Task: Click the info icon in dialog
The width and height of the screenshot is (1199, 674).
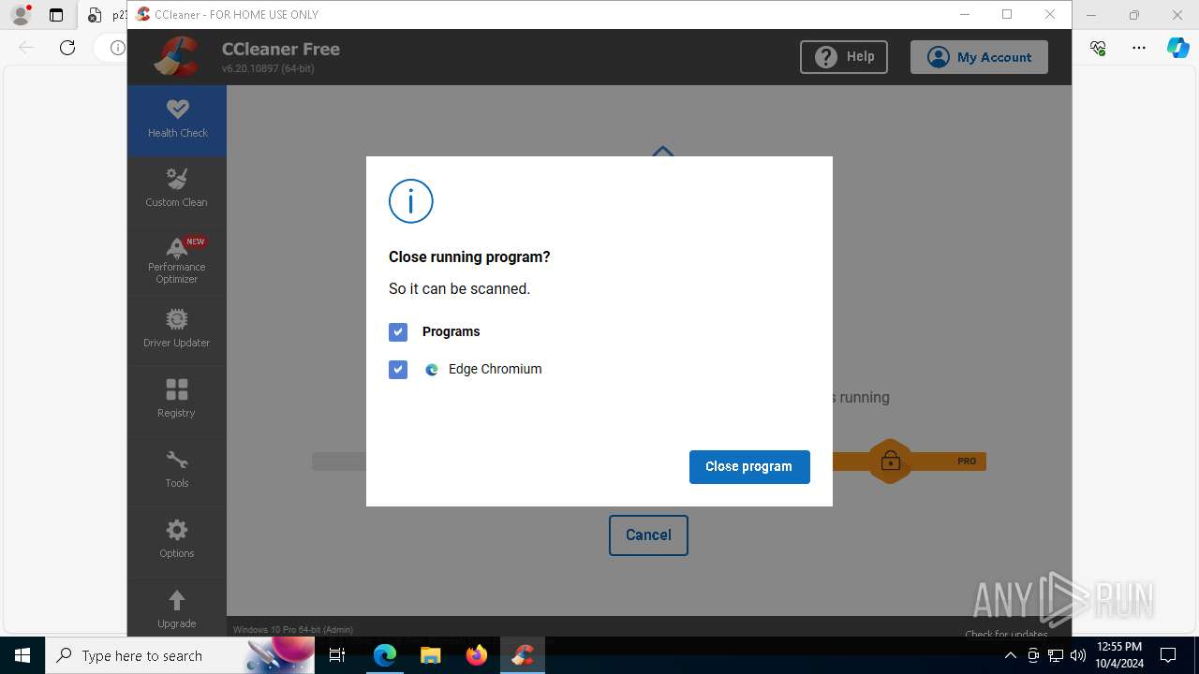Action: [411, 201]
